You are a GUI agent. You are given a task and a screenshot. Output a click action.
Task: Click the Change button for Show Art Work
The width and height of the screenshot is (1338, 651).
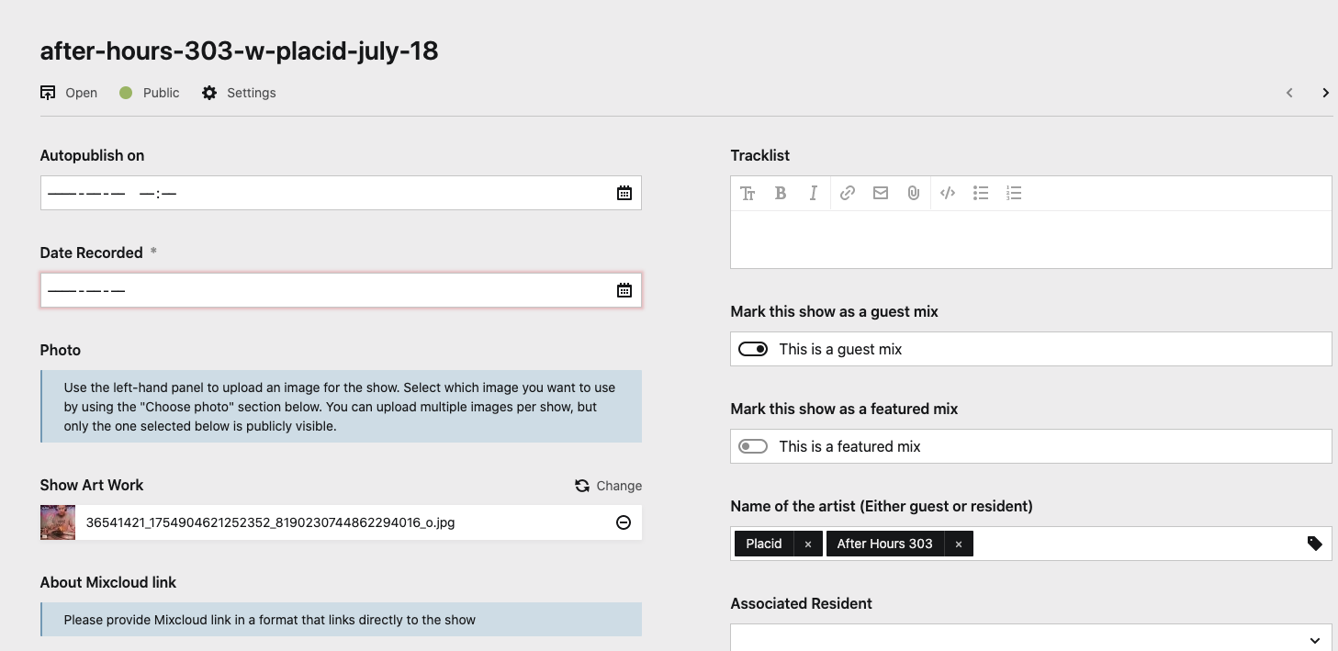tap(609, 486)
